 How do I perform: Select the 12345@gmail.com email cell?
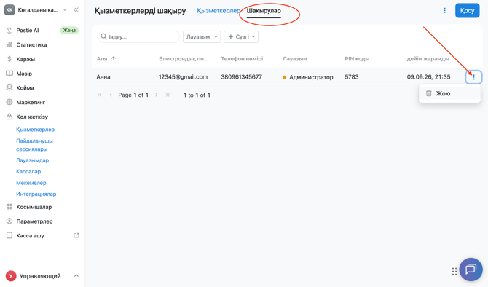tap(183, 77)
